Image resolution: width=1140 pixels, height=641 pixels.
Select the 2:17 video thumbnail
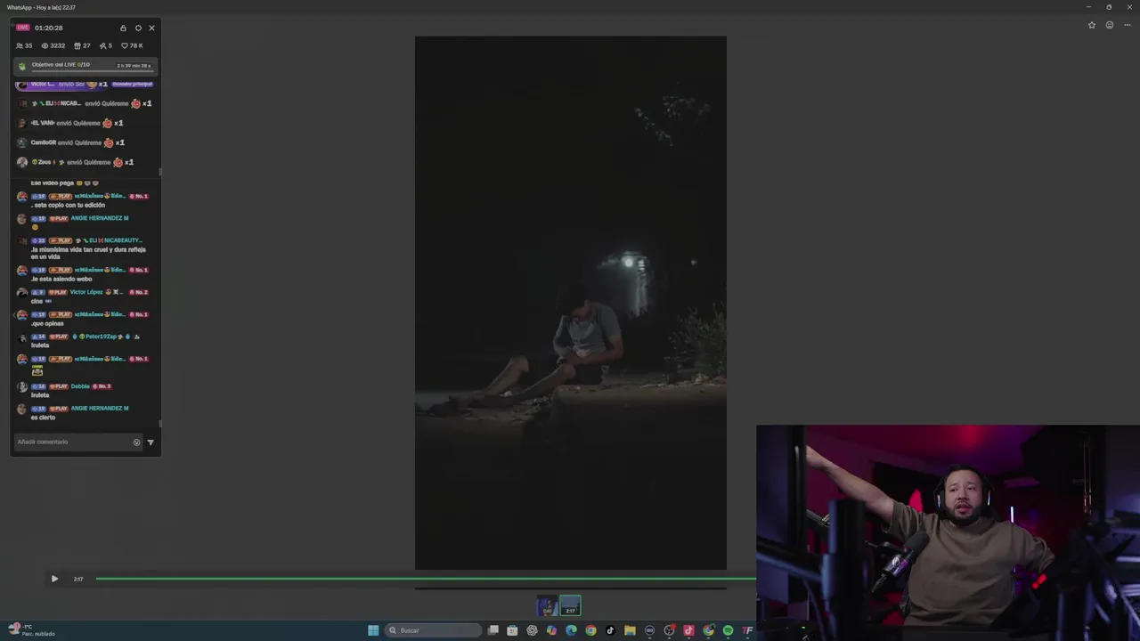570,606
